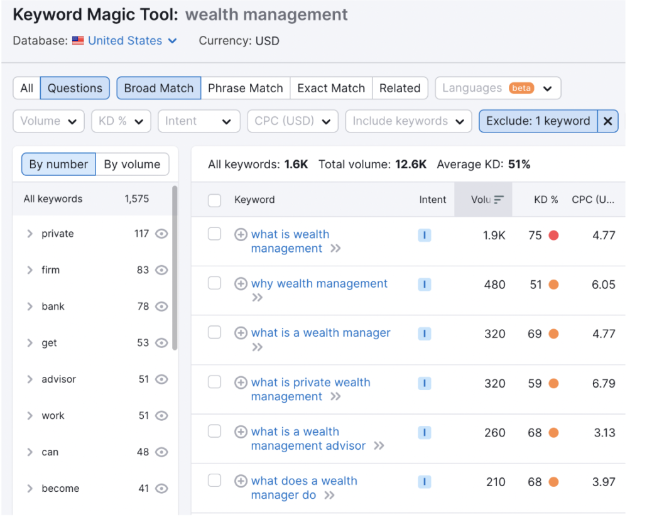
Task: Hide the "private" keyword group using its eye icon
Action: [x=161, y=234]
